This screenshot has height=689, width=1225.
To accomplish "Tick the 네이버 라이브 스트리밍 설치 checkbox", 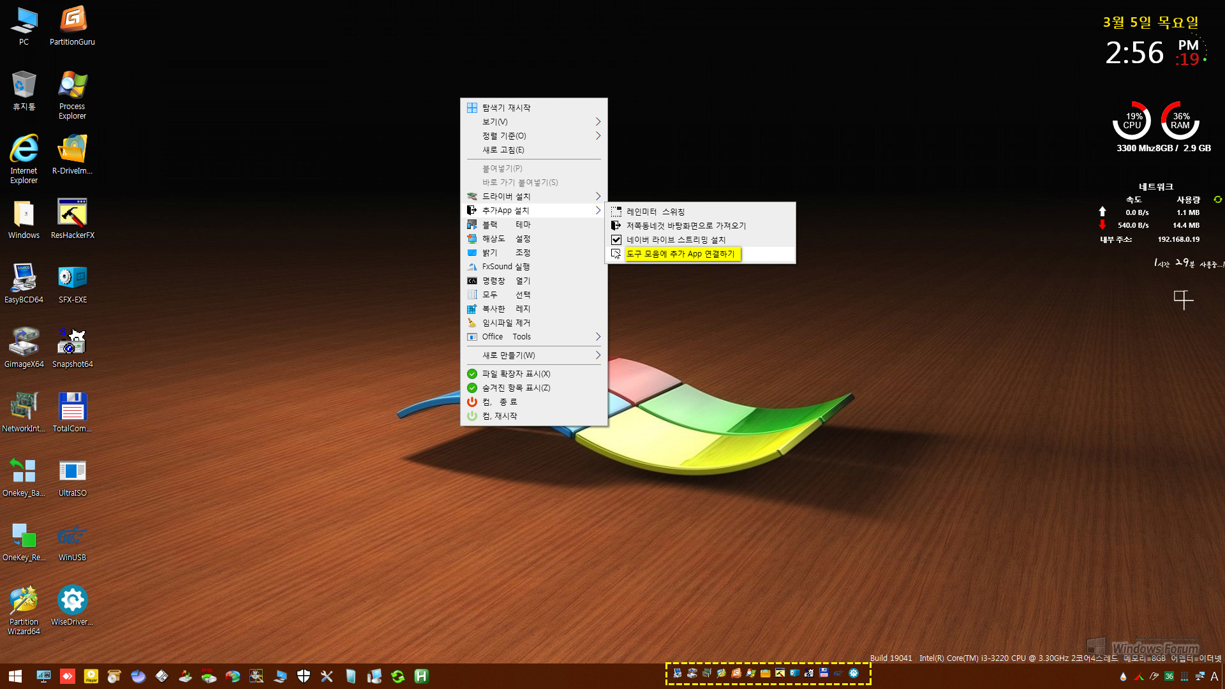I will pyautogui.click(x=616, y=240).
